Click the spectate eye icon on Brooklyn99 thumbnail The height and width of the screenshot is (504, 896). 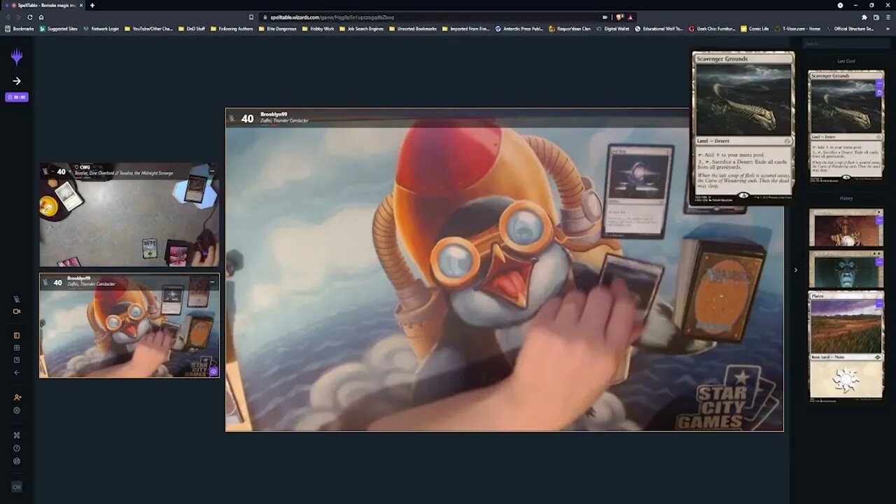213,372
